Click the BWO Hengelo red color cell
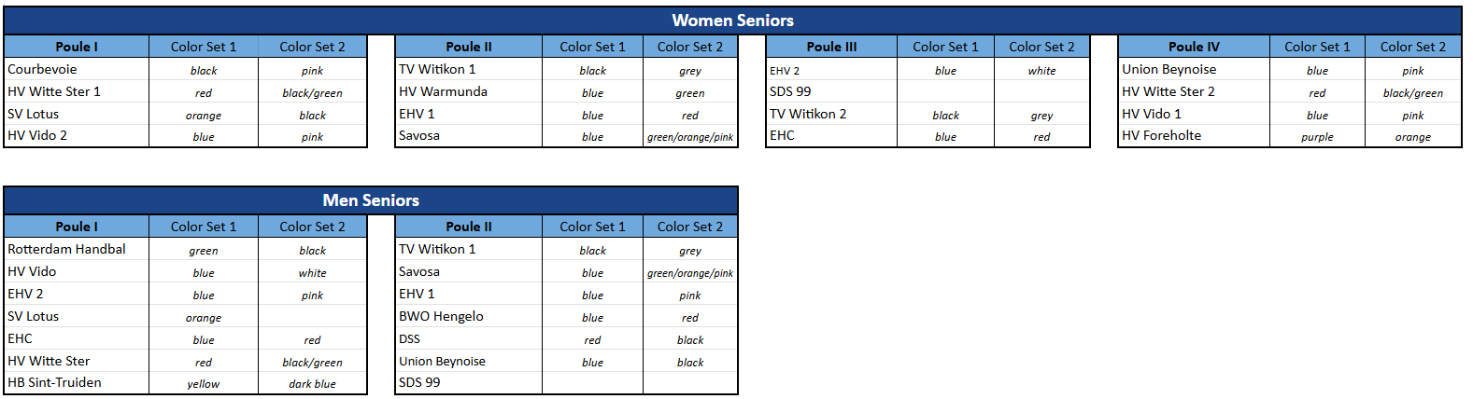1473x399 pixels. point(689,318)
